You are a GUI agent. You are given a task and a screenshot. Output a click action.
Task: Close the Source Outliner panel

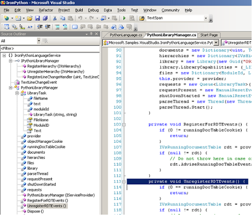point(96,34)
